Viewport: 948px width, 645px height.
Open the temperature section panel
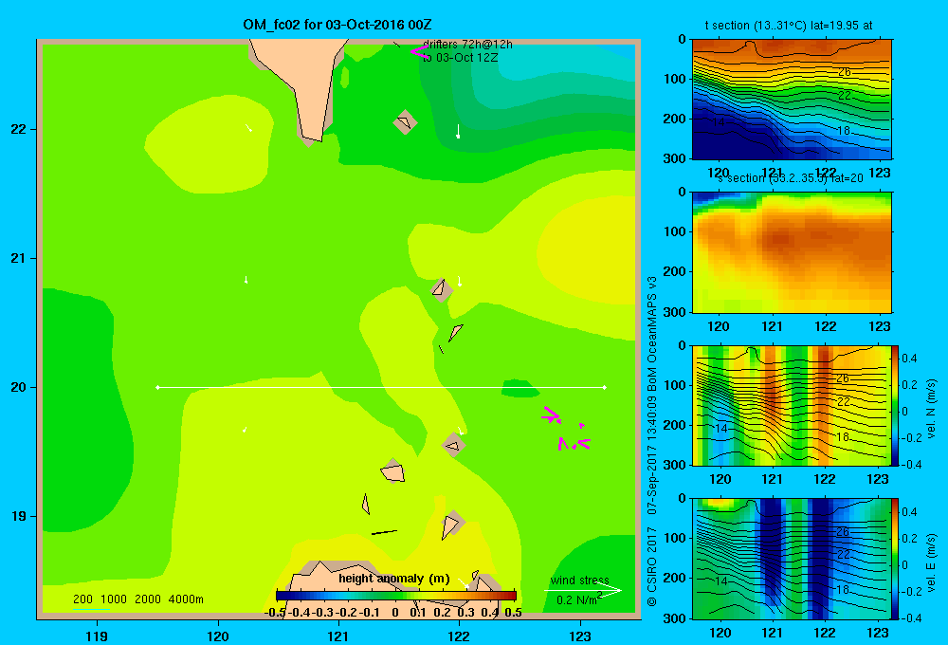pyautogui.click(x=792, y=99)
